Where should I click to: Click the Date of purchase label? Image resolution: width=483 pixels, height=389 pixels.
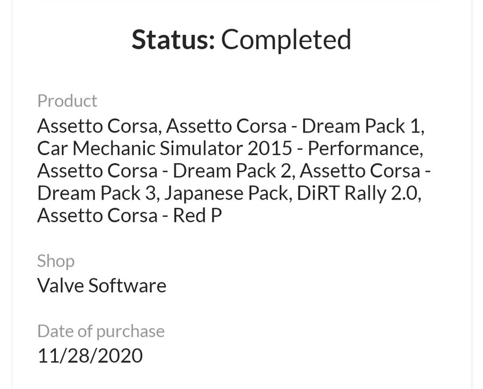[101, 332]
